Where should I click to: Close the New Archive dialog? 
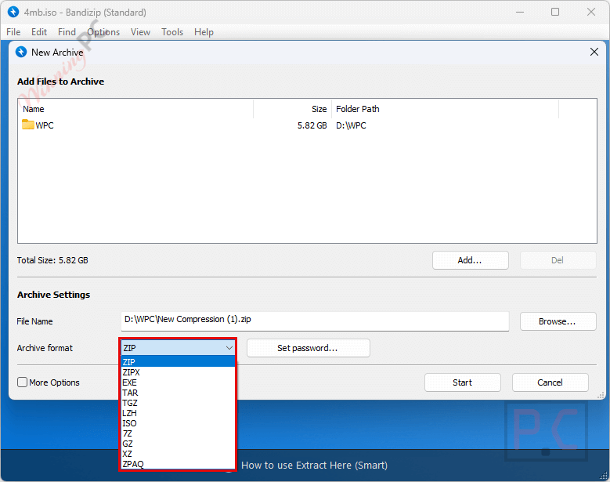pos(594,52)
